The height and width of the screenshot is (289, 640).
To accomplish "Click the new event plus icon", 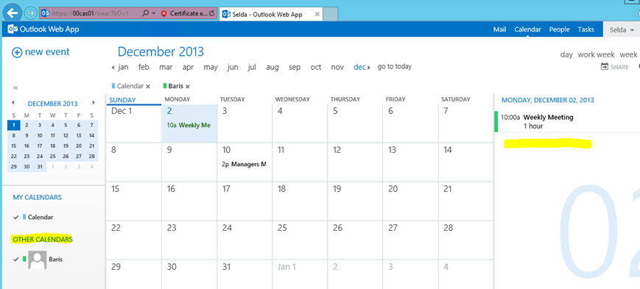I will [x=17, y=53].
